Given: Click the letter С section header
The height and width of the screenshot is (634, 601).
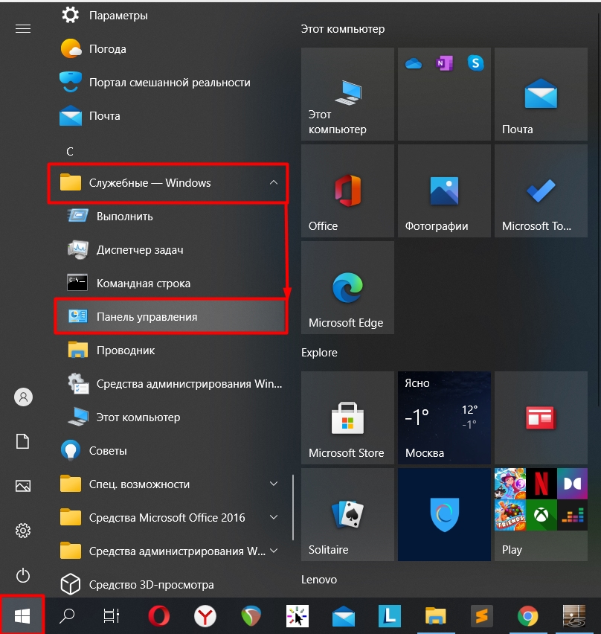Looking at the screenshot, I should [x=70, y=152].
